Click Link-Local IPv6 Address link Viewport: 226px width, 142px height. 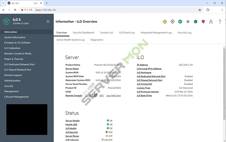pyautogui.click(x=149, y=69)
